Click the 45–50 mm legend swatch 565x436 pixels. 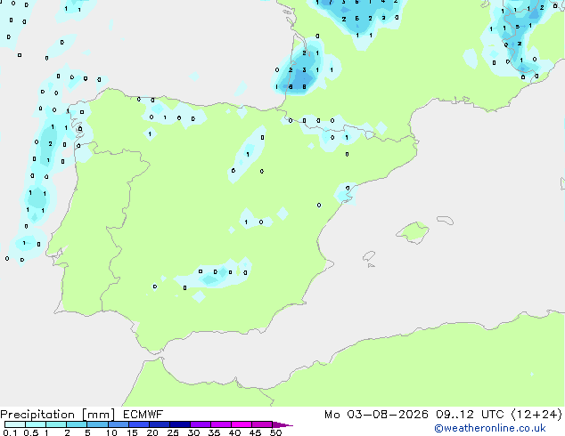pos(262,424)
